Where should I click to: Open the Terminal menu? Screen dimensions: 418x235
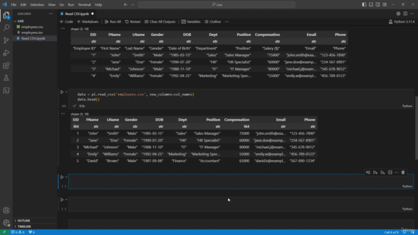pos(84,5)
